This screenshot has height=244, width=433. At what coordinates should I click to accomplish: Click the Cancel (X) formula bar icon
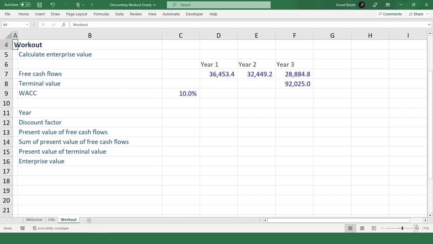(x=43, y=25)
